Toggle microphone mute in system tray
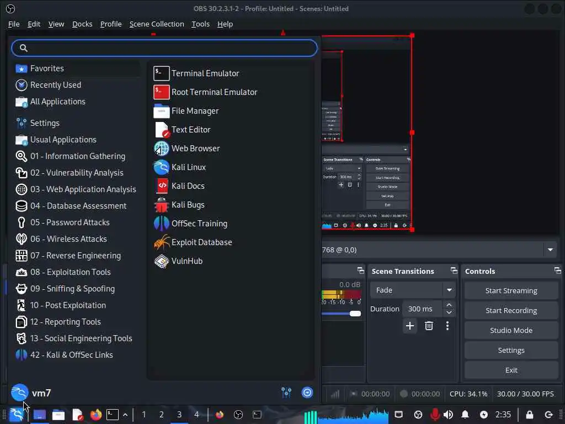This screenshot has height=424, width=565. [x=435, y=415]
